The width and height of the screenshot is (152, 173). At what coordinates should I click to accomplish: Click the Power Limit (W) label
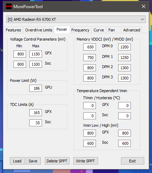click(23, 80)
